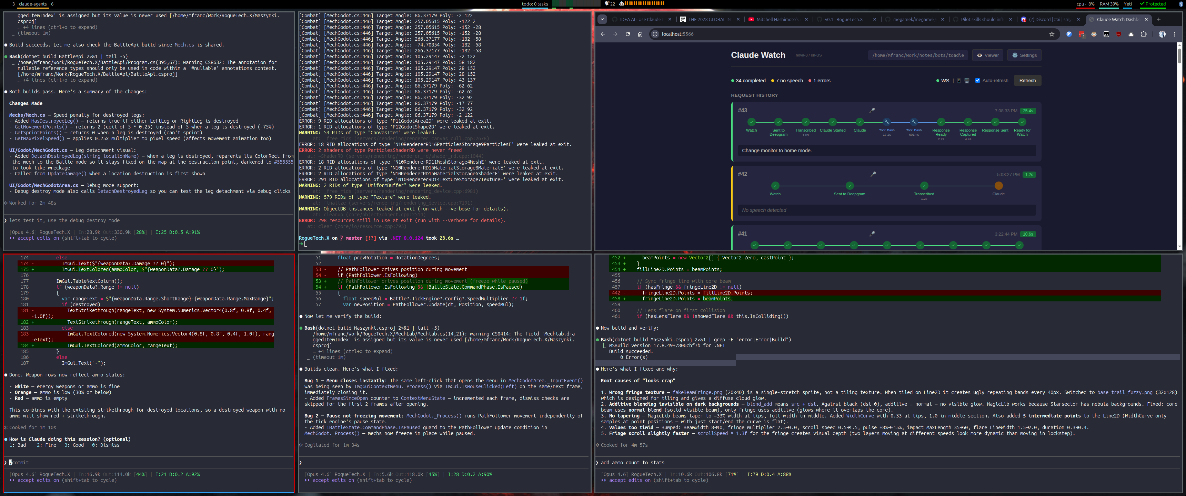Open the browser tab search dropdown
Viewport: 1186px width, 496px height.
602,19
